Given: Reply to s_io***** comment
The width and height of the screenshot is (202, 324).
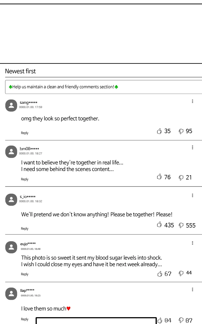Looking at the screenshot, I should tap(24, 229).
